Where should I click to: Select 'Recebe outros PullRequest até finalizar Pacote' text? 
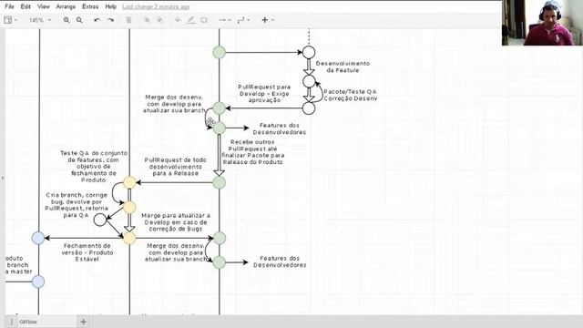253,152
